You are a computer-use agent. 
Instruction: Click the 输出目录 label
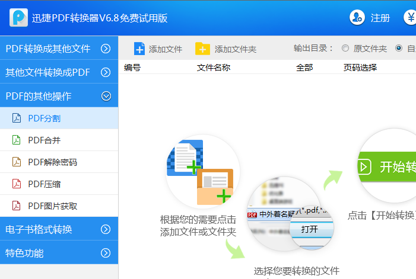[x=313, y=49]
